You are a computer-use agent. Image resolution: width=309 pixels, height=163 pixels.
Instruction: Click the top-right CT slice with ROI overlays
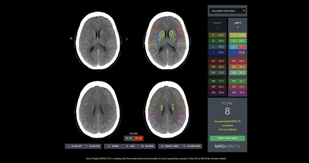[167, 40]
